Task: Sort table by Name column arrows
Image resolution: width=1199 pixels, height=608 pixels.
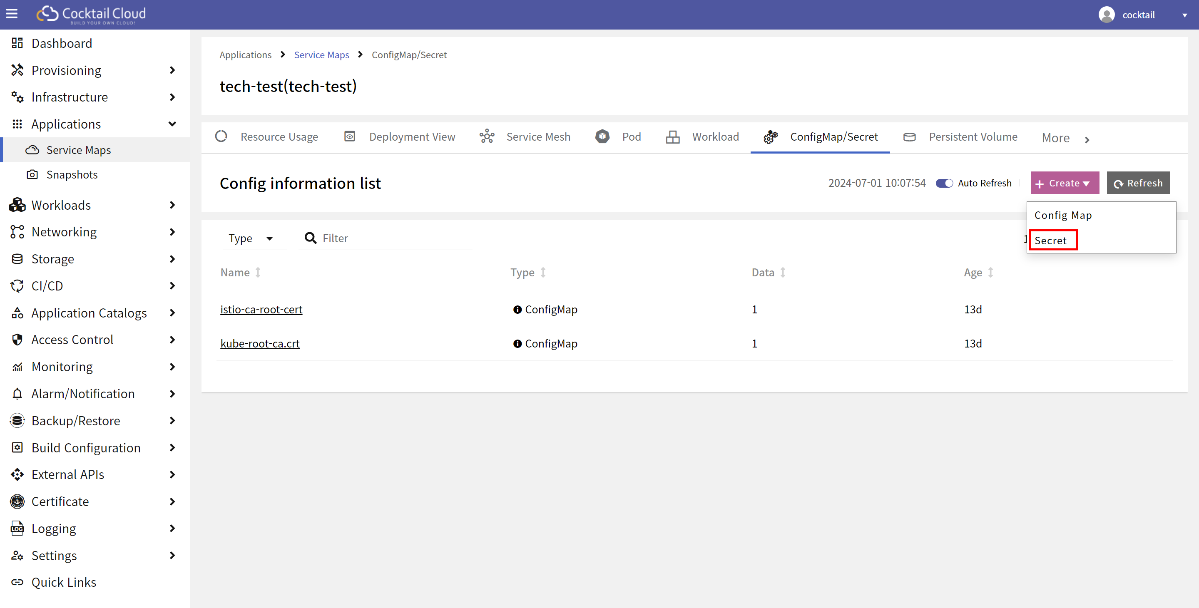Action: click(x=258, y=273)
